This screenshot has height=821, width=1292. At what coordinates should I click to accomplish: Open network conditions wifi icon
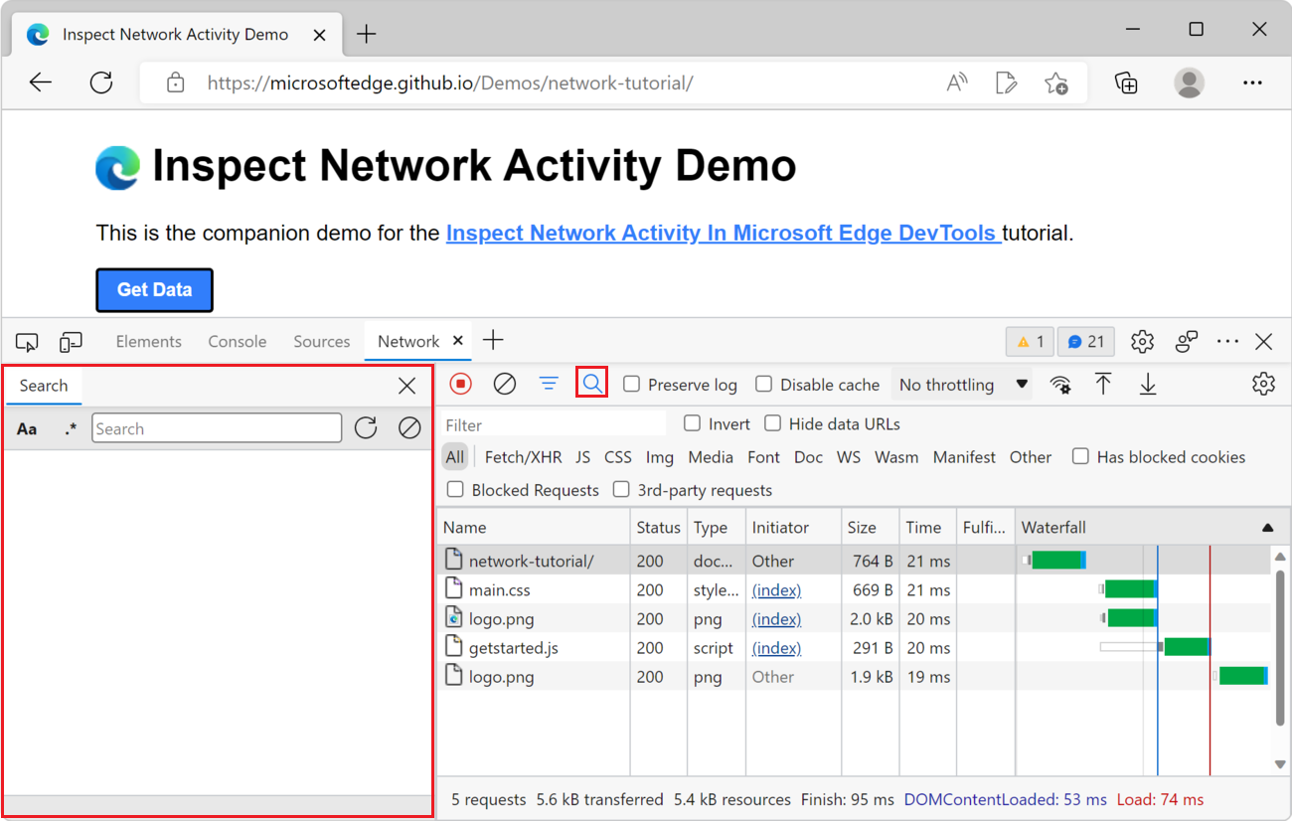click(x=1061, y=385)
